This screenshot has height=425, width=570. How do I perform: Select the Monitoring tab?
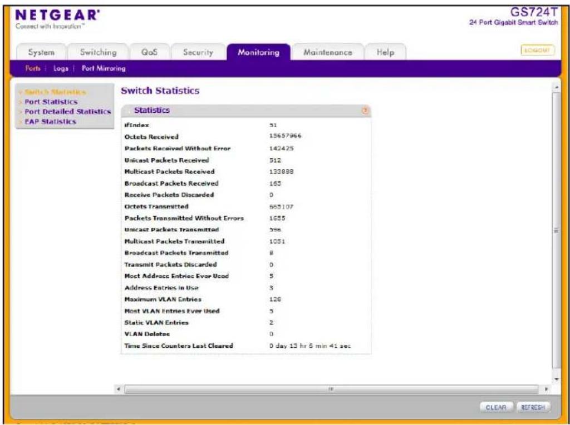pyautogui.click(x=258, y=53)
